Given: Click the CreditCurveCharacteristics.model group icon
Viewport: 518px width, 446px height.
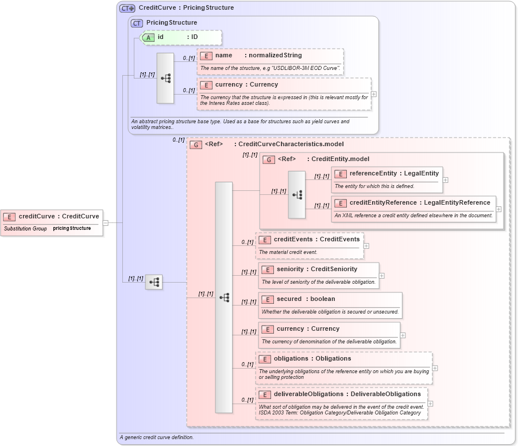Looking at the screenshot, I should coord(195,144).
